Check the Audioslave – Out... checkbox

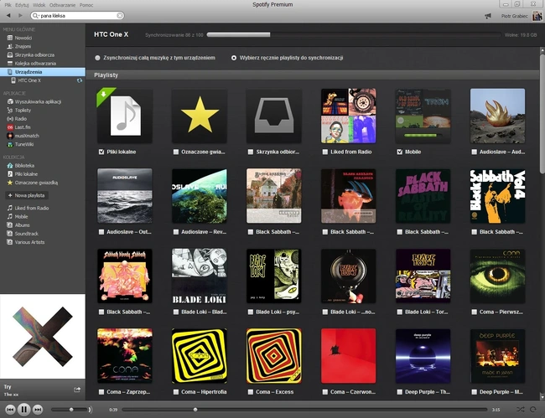(101, 232)
